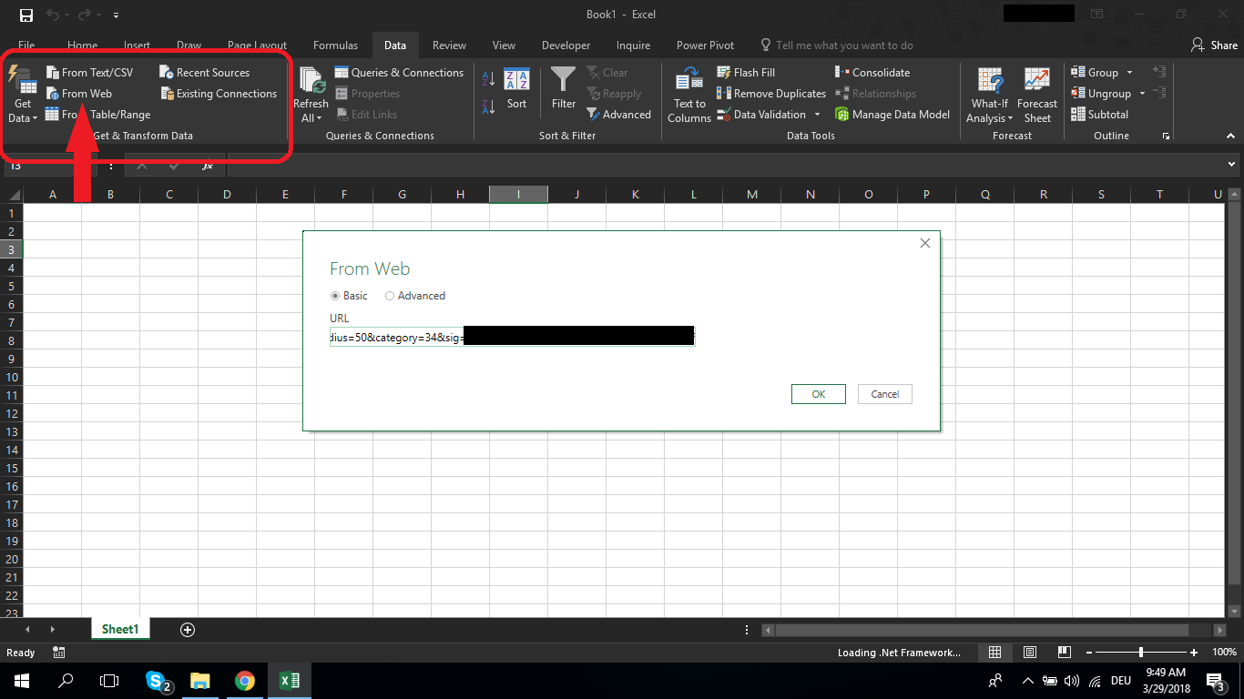Open the Text to Columns tool

point(688,94)
